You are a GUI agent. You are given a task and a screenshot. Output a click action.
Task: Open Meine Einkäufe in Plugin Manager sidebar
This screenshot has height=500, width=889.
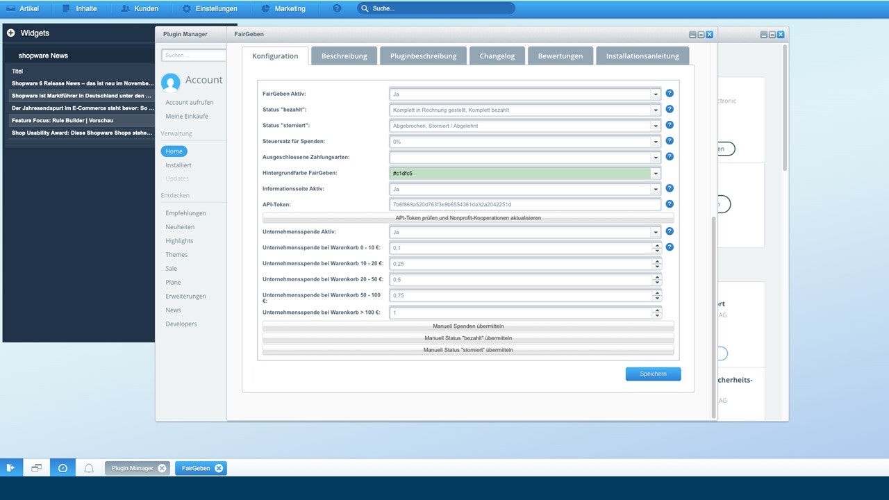[x=187, y=116]
